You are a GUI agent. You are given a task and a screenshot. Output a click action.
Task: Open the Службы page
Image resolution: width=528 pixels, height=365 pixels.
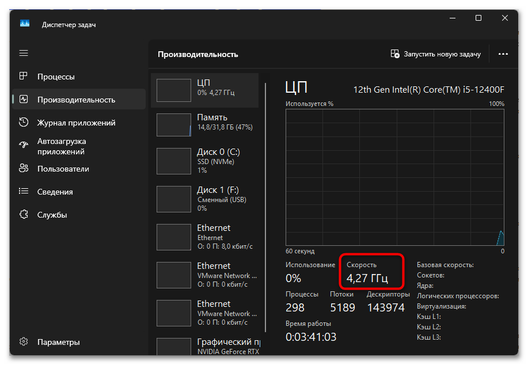[79, 215]
